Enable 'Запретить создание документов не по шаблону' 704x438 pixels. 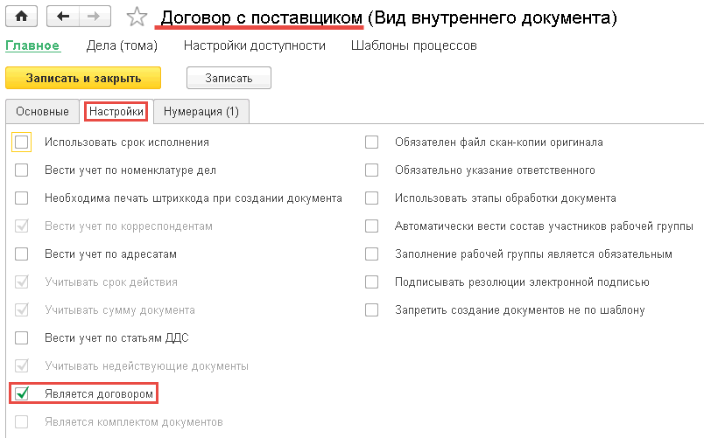[x=372, y=309]
